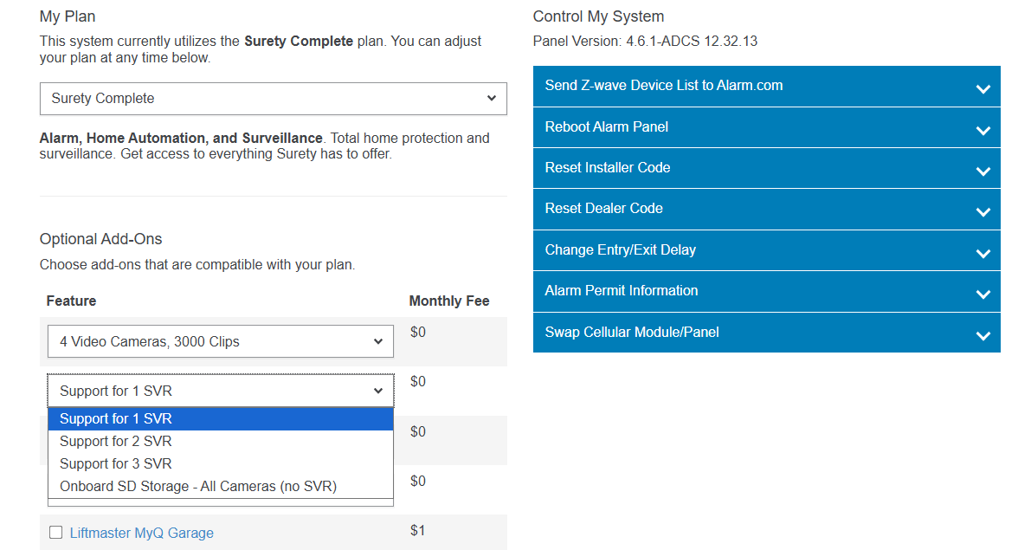Viewport: 1031px width, 550px height.
Task: Collapse the Support for 1 SVR dropdown
Action: coord(220,391)
